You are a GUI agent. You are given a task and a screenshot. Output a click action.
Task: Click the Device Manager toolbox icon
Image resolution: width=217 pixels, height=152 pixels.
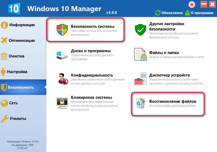141,79
